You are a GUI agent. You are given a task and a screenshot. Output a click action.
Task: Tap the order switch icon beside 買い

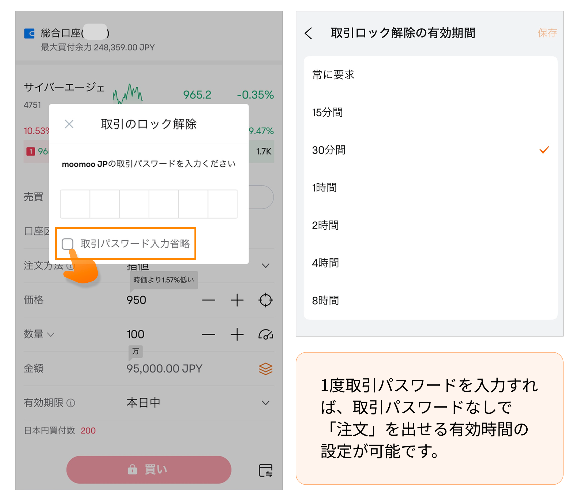pos(265,470)
